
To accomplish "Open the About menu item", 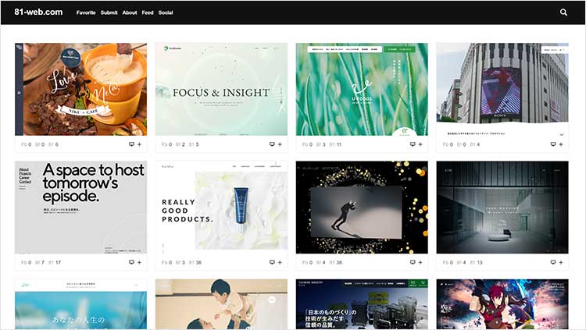I will tap(129, 12).
